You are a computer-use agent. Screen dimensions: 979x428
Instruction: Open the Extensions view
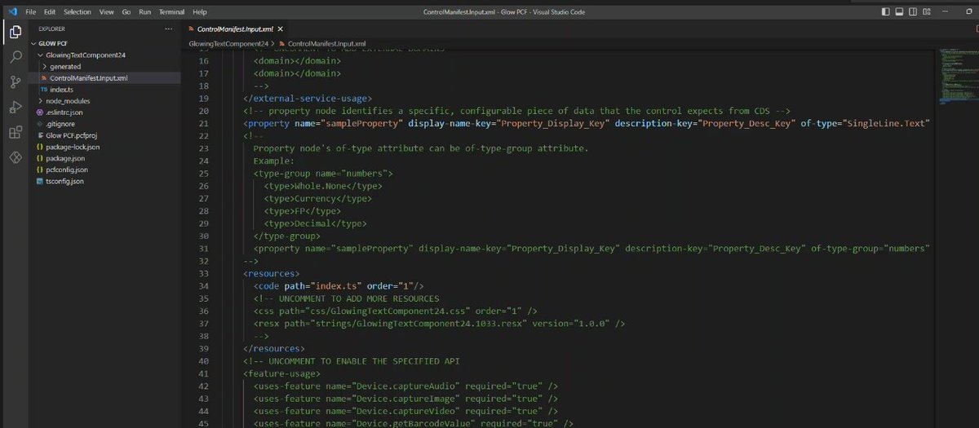click(x=15, y=132)
